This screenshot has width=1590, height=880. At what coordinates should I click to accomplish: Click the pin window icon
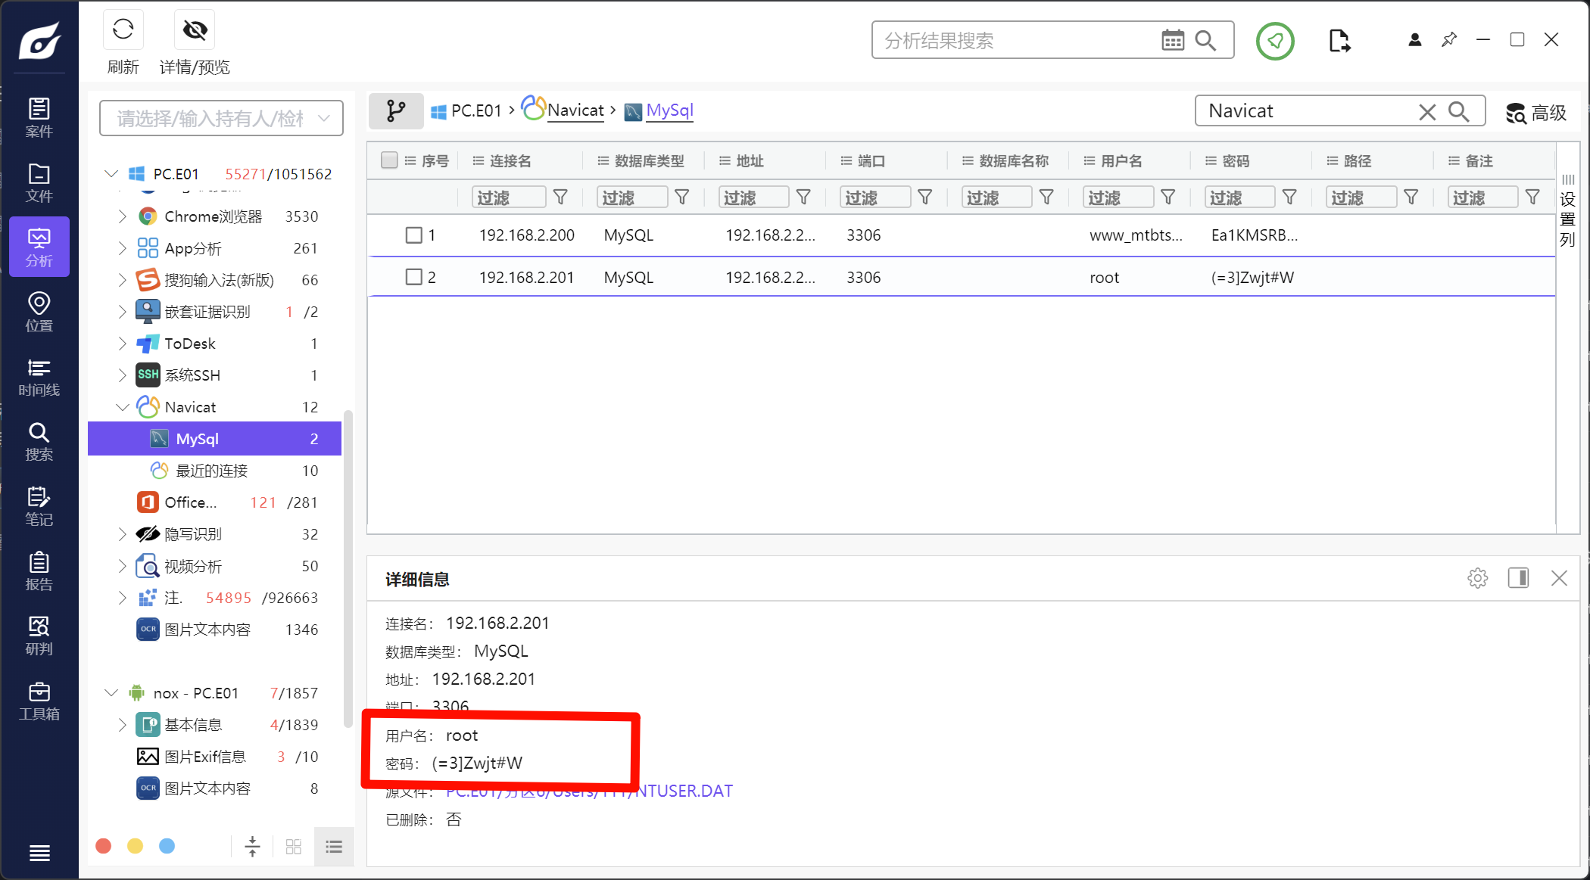point(1449,39)
